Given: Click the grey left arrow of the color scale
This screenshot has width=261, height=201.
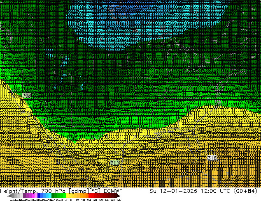Looking at the screenshot, I should (9, 195).
